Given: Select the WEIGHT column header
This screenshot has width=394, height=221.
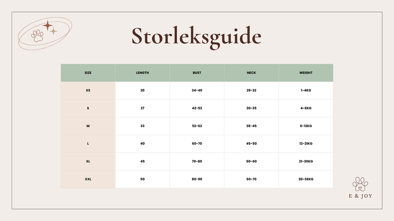Looking at the screenshot, I should coord(306,73).
